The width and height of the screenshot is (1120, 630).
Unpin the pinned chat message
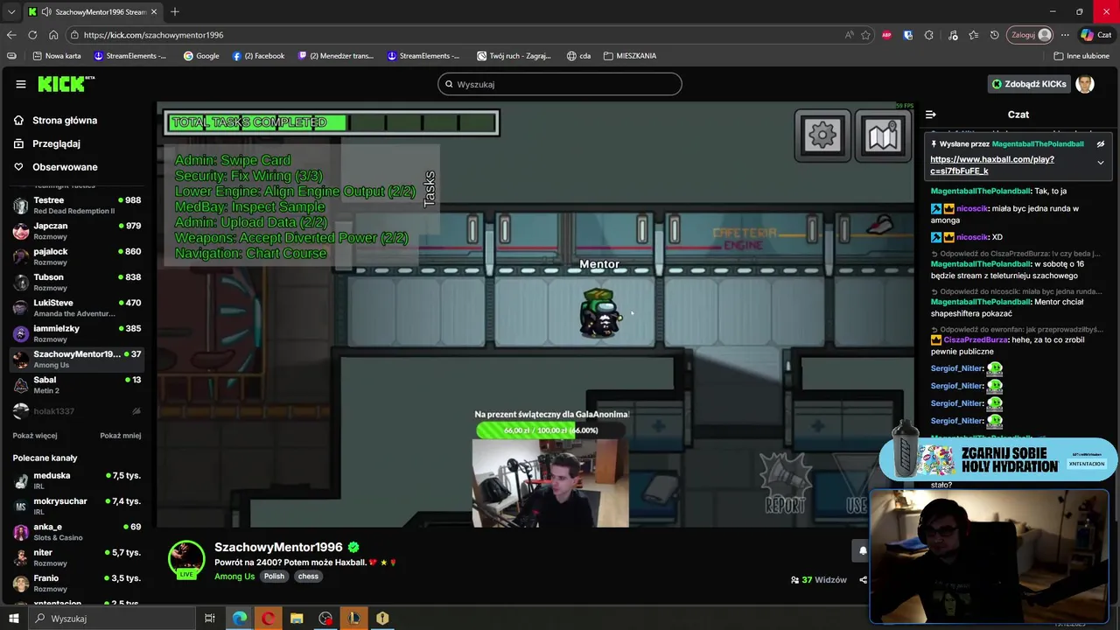(1101, 144)
